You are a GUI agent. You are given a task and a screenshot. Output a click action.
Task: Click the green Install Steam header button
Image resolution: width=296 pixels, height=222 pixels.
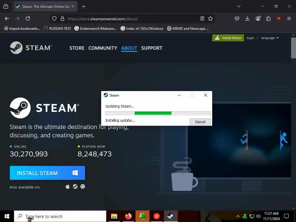point(228,38)
